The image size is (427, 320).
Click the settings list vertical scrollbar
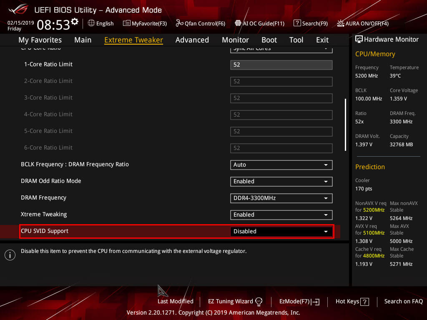346,125
